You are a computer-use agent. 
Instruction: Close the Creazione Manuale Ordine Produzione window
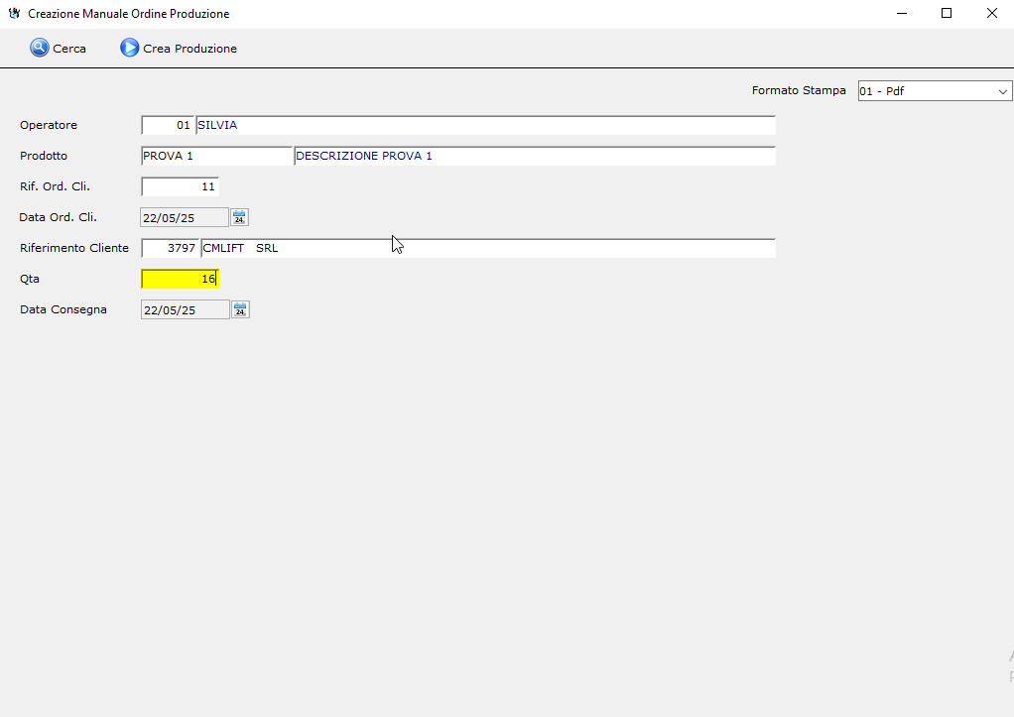(991, 14)
